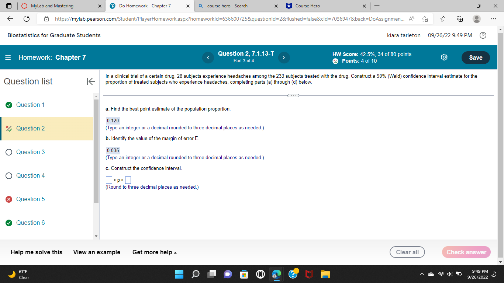Click the Save button
Image resolution: width=504 pixels, height=283 pixels.
tap(476, 57)
